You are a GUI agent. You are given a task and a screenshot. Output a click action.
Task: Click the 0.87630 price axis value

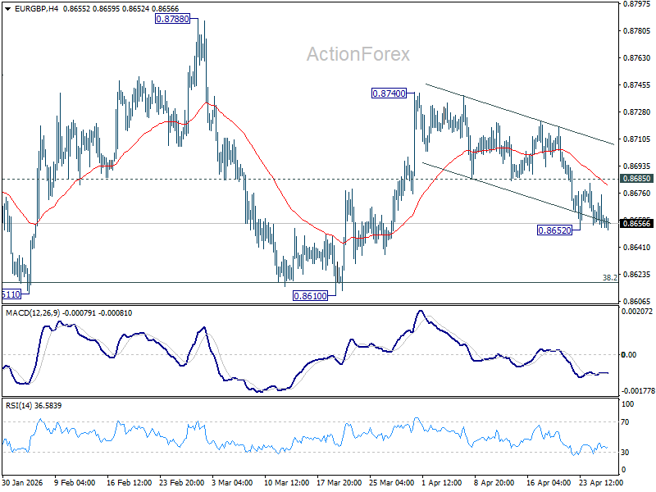pyautogui.click(x=637, y=57)
